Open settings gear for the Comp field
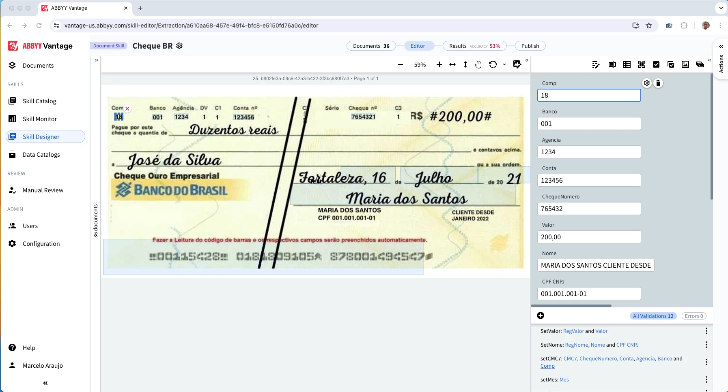The image size is (728, 392). (x=646, y=83)
